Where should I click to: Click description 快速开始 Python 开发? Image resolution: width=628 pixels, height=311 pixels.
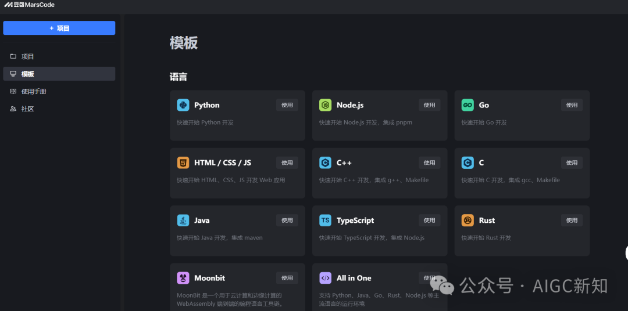pyautogui.click(x=205, y=122)
